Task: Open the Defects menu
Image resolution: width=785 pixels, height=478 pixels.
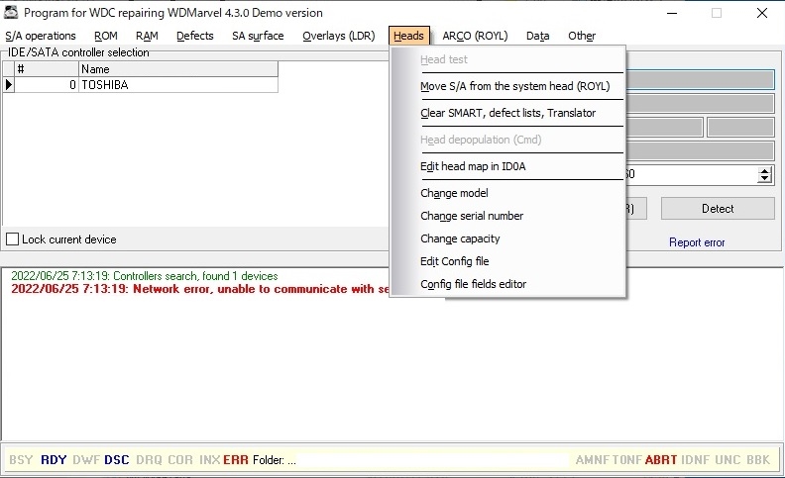Action: pos(194,36)
